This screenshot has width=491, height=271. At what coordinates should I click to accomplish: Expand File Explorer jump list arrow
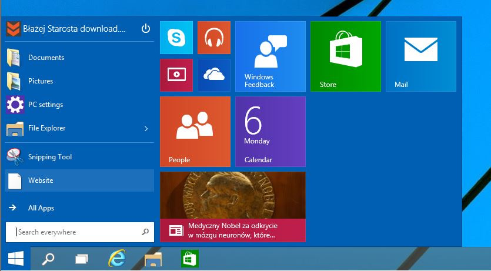coord(146,128)
